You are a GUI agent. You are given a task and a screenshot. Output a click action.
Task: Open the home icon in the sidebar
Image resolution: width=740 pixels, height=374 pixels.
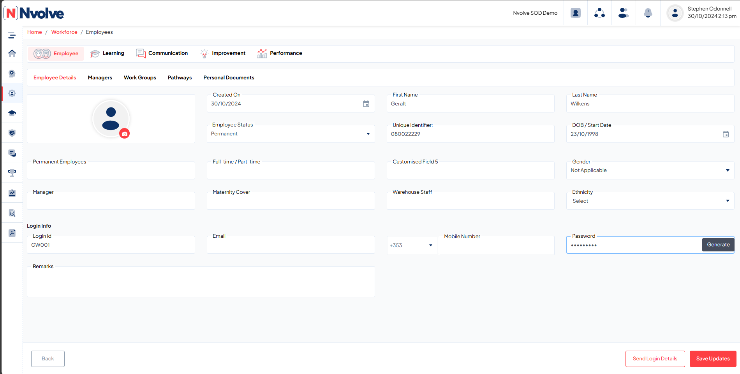12,53
